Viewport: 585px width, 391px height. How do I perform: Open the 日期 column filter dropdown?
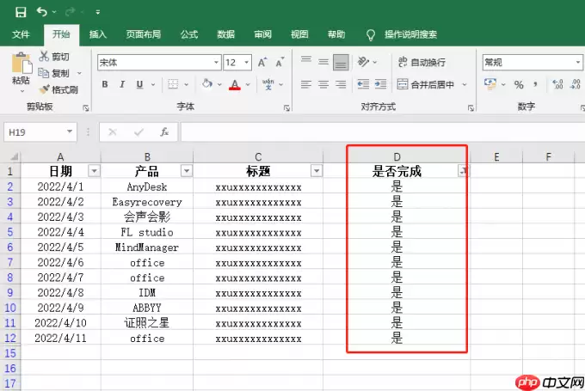point(94,171)
